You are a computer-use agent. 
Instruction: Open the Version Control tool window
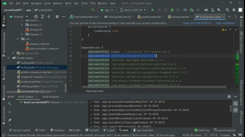click(x=20, y=130)
